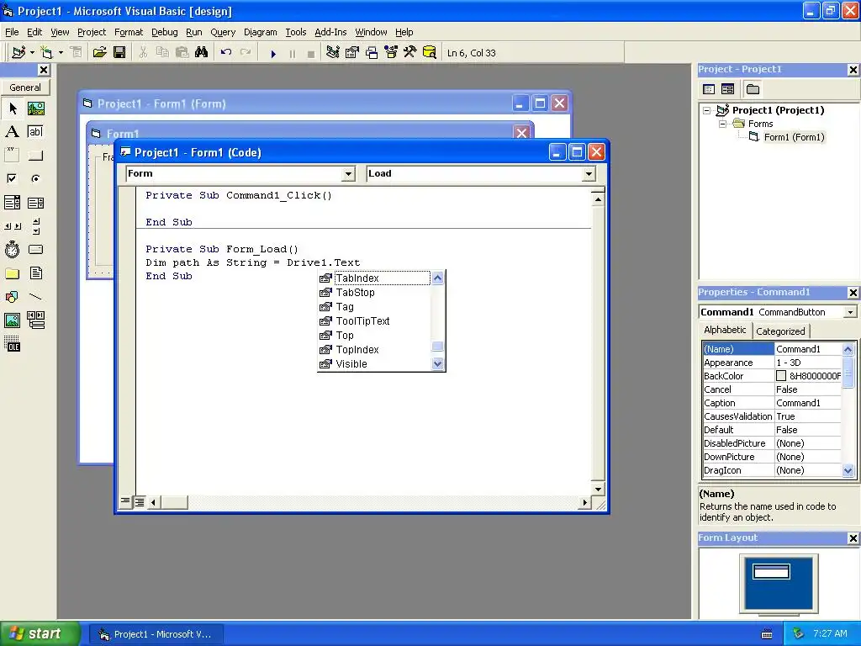The height and width of the screenshot is (646, 861).
Task: Open Project Explorer from toolbar
Action: pyautogui.click(x=332, y=53)
